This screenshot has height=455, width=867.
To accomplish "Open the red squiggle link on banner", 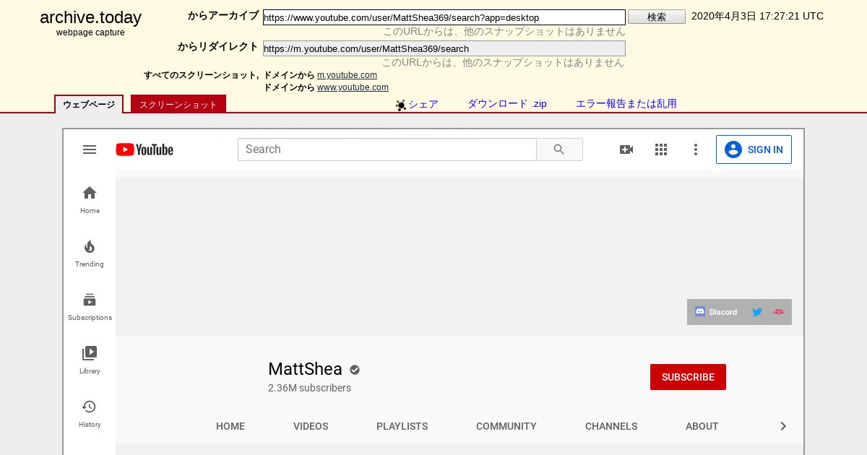I will (x=779, y=312).
